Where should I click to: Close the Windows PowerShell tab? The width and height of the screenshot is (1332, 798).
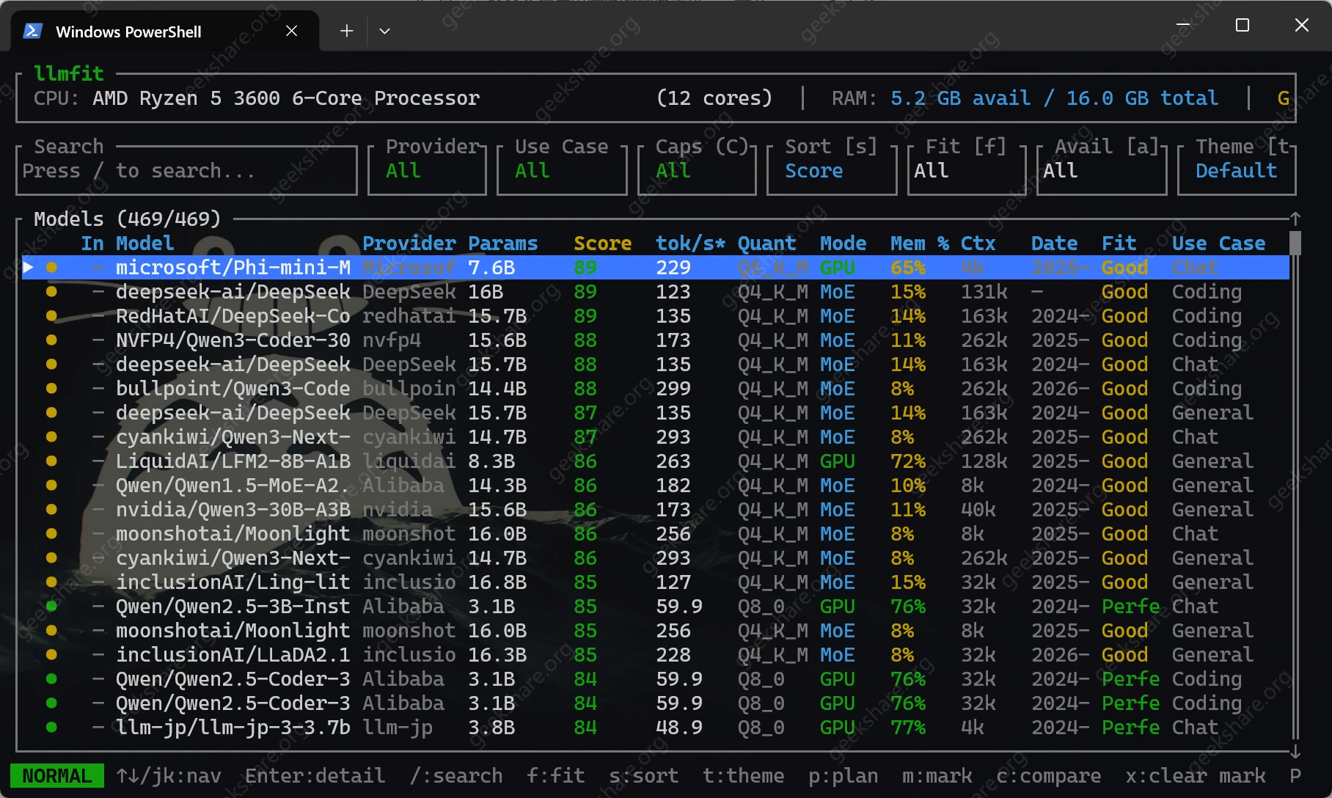click(291, 31)
